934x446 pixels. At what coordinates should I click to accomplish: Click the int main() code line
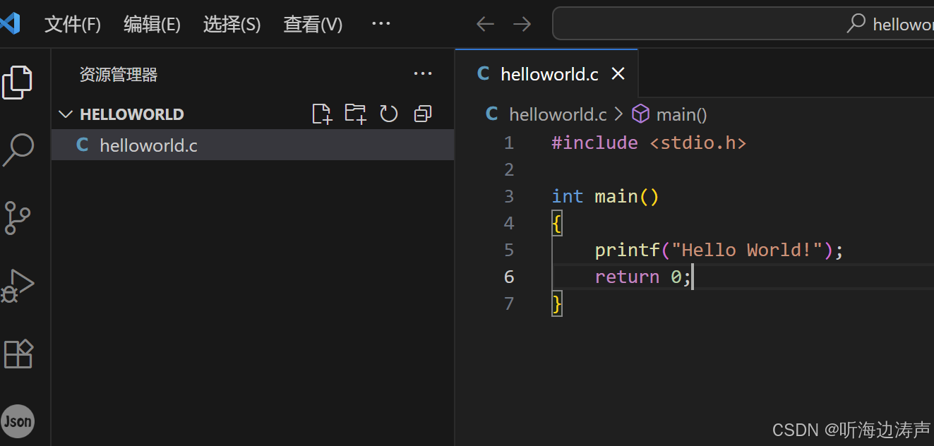point(605,196)
